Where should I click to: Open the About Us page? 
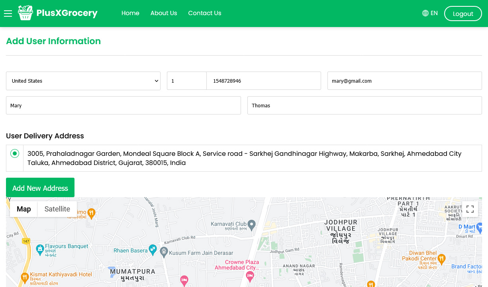pyautogui.click(x=164, y=13)
